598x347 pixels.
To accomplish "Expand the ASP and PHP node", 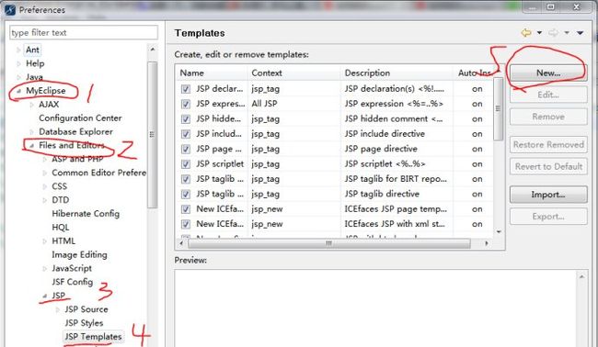I will [x=45, y=159].
